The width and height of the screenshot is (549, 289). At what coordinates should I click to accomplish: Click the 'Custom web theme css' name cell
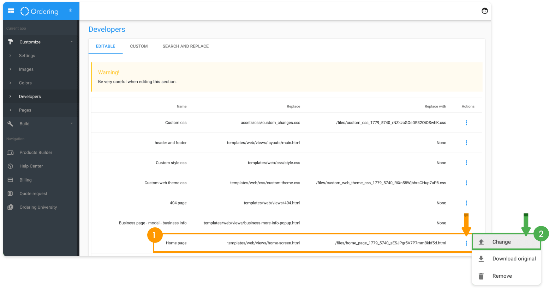coord(166,183)
